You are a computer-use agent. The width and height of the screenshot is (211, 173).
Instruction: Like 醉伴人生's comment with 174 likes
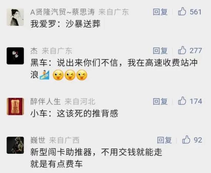pos(182,101)
